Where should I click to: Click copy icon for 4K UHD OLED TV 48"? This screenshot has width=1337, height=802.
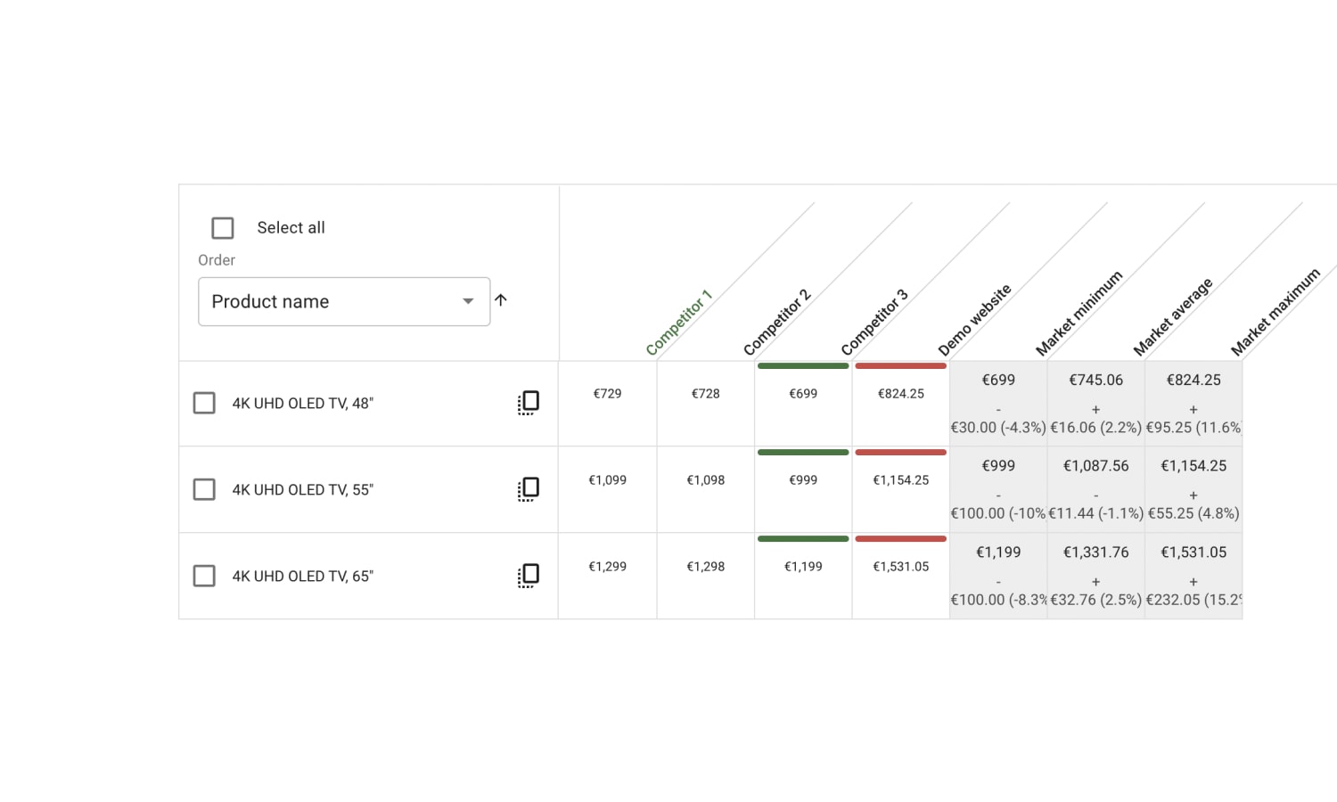click(529, 403)
